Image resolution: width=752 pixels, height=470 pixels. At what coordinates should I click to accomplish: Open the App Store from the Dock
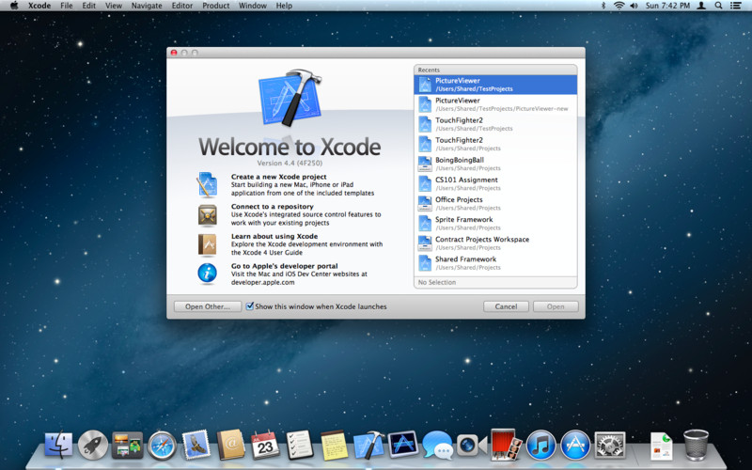tap(575, 444)
